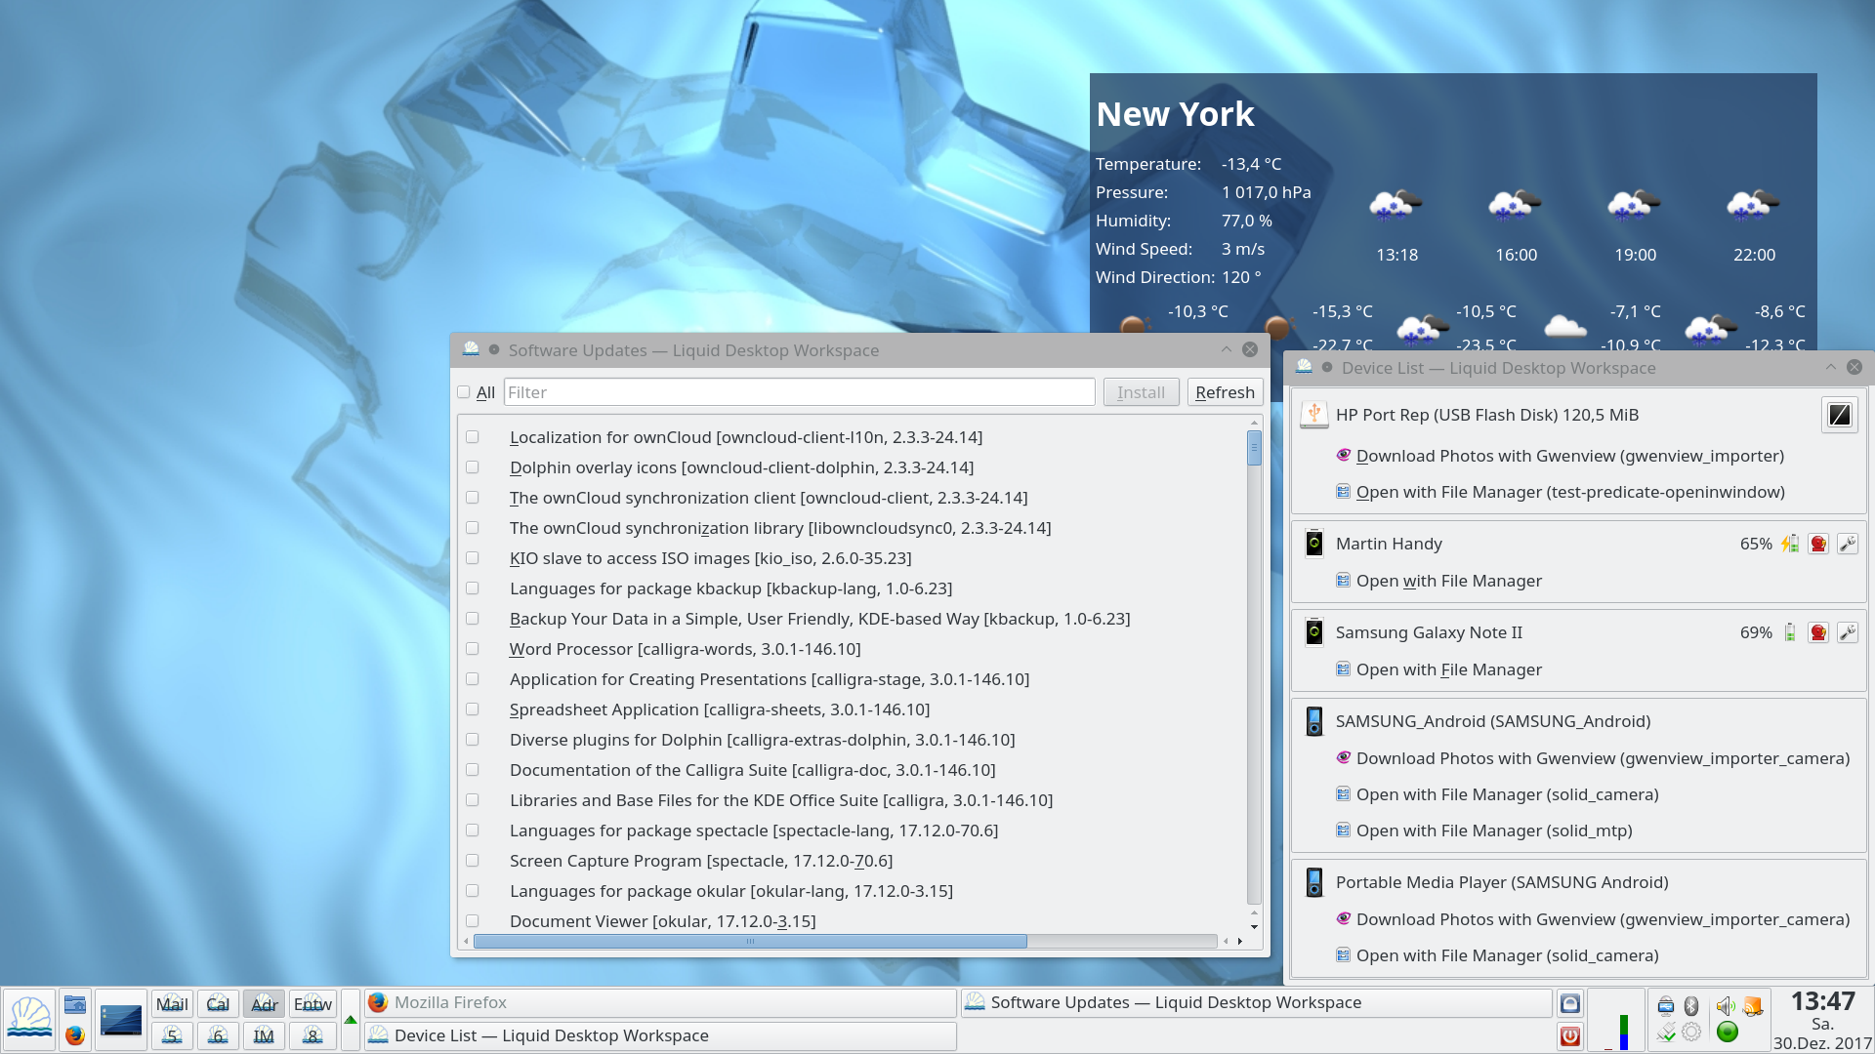Viewport: 1875px width, 1054px height.
Task: Click the phone icon next to Martin Handy
Action: tap(1314, 544)
